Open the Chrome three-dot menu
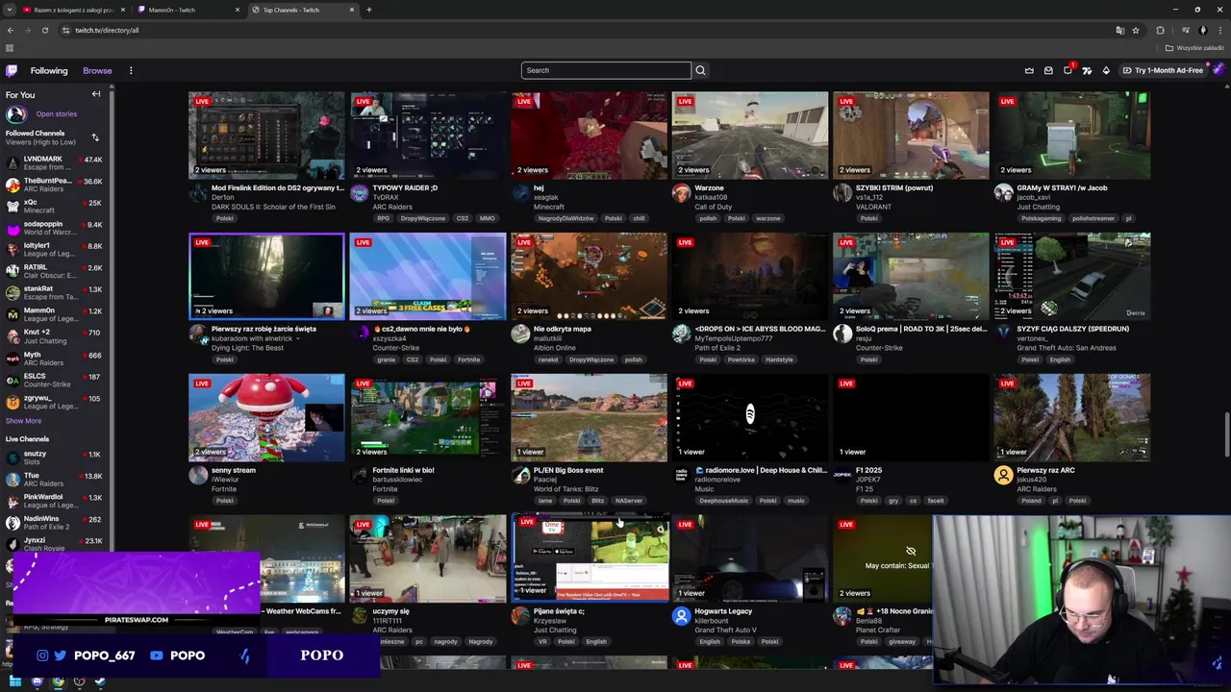Screen dimensions: 1231x692 1220,30
